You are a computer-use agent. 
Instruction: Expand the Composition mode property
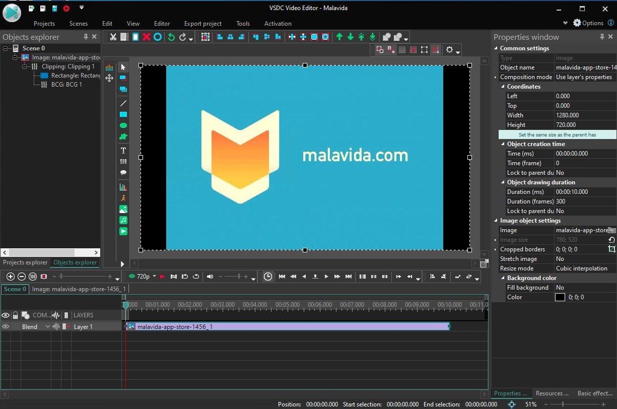[496, 77]
